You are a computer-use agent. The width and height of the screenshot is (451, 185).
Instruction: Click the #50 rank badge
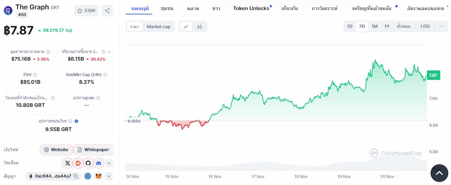pyautogui.click(x=22, y=15)
